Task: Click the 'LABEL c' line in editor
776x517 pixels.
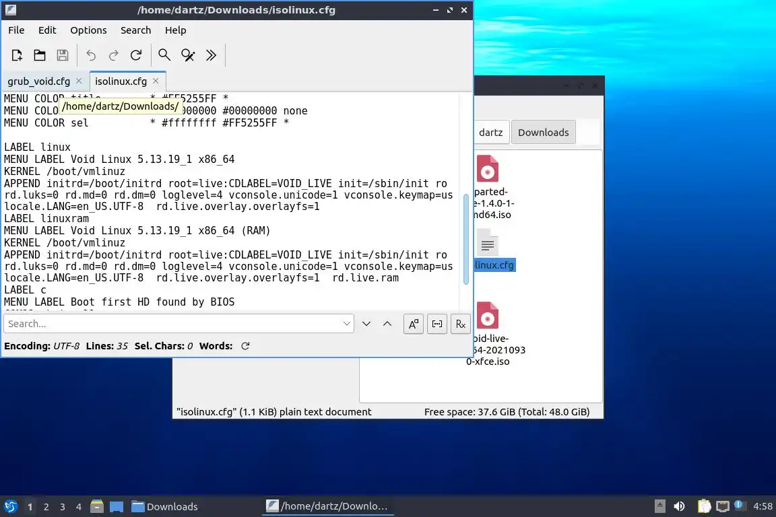Action: tap(25, 290)
